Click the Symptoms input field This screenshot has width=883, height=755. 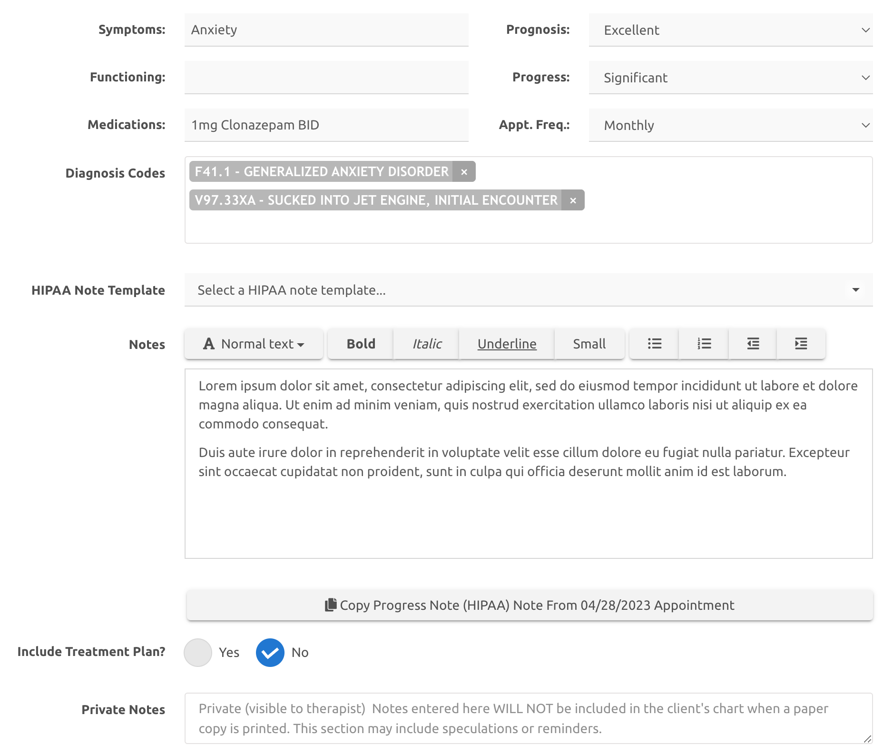[x=326, y=30]
